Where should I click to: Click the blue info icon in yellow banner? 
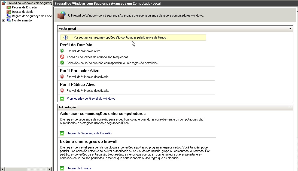66,37
